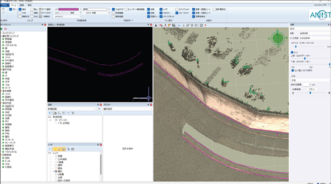331x184 pixels.
Task: Toggle the printer icon in layer panel
Action: click(x=63, y=149)
